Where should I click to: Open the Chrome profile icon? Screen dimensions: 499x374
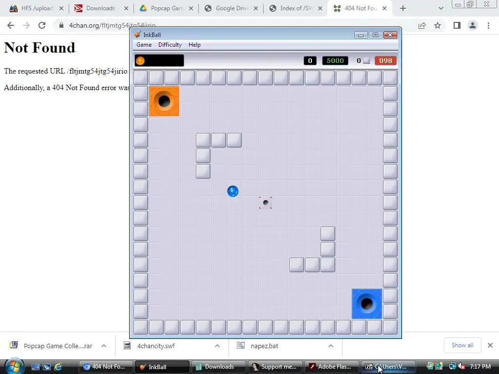473,25
